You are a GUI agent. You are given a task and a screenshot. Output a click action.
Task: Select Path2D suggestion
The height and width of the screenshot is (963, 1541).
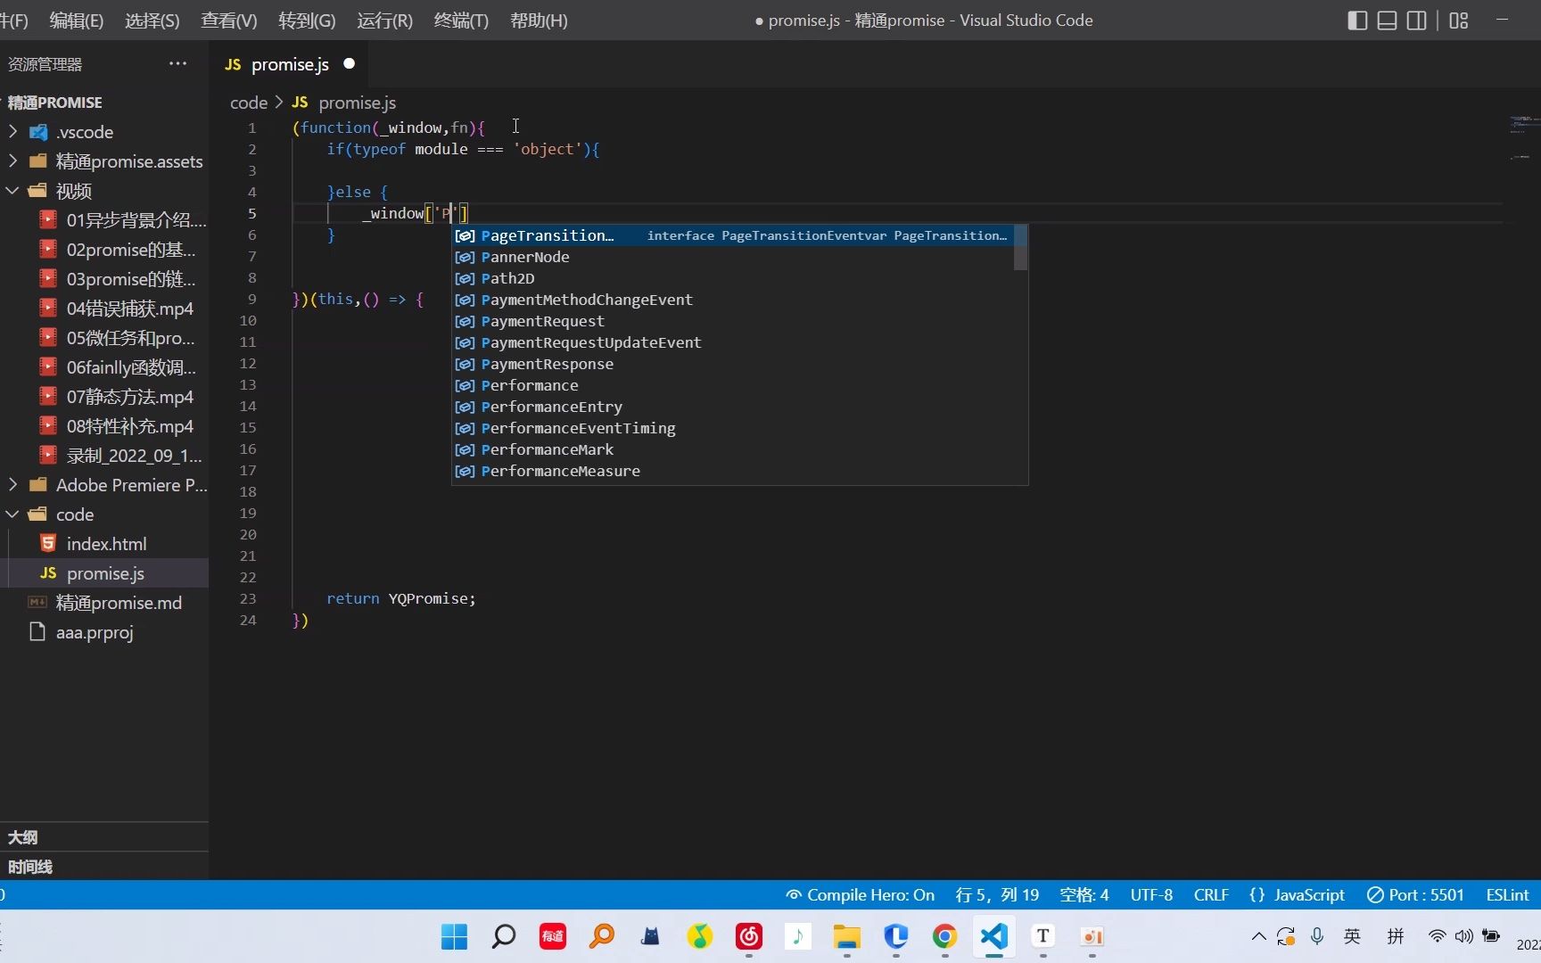(733, 278)
